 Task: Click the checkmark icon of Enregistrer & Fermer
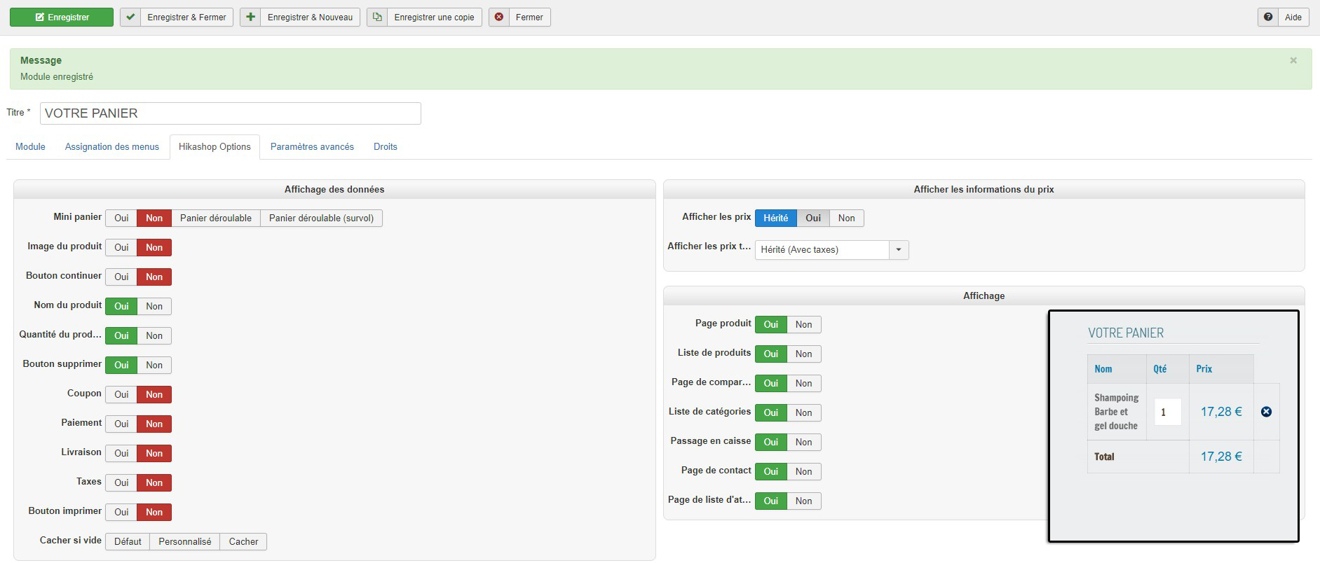(x=130, y=18)
